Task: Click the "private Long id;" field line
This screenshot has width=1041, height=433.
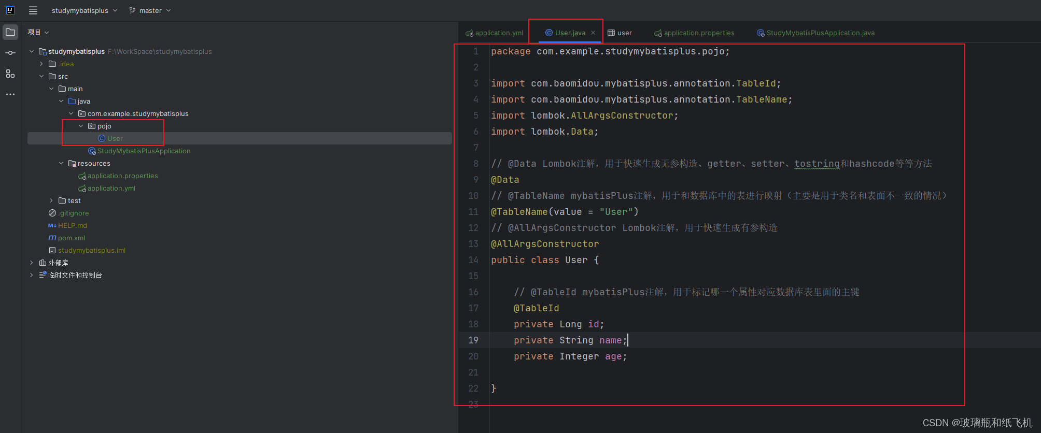Action: click(559, 324)
